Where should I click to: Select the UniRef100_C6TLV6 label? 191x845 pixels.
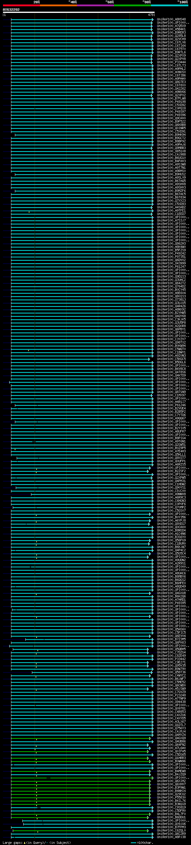[x=171, y=42]
